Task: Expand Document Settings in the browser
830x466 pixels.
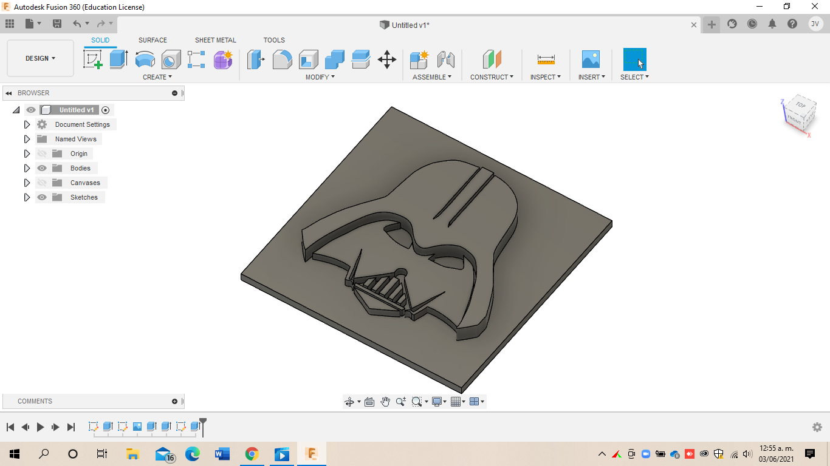Action: (27, 124)
